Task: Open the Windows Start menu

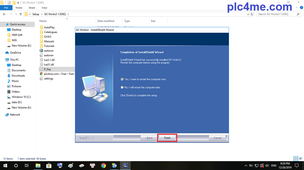Action: click(5, 165)
